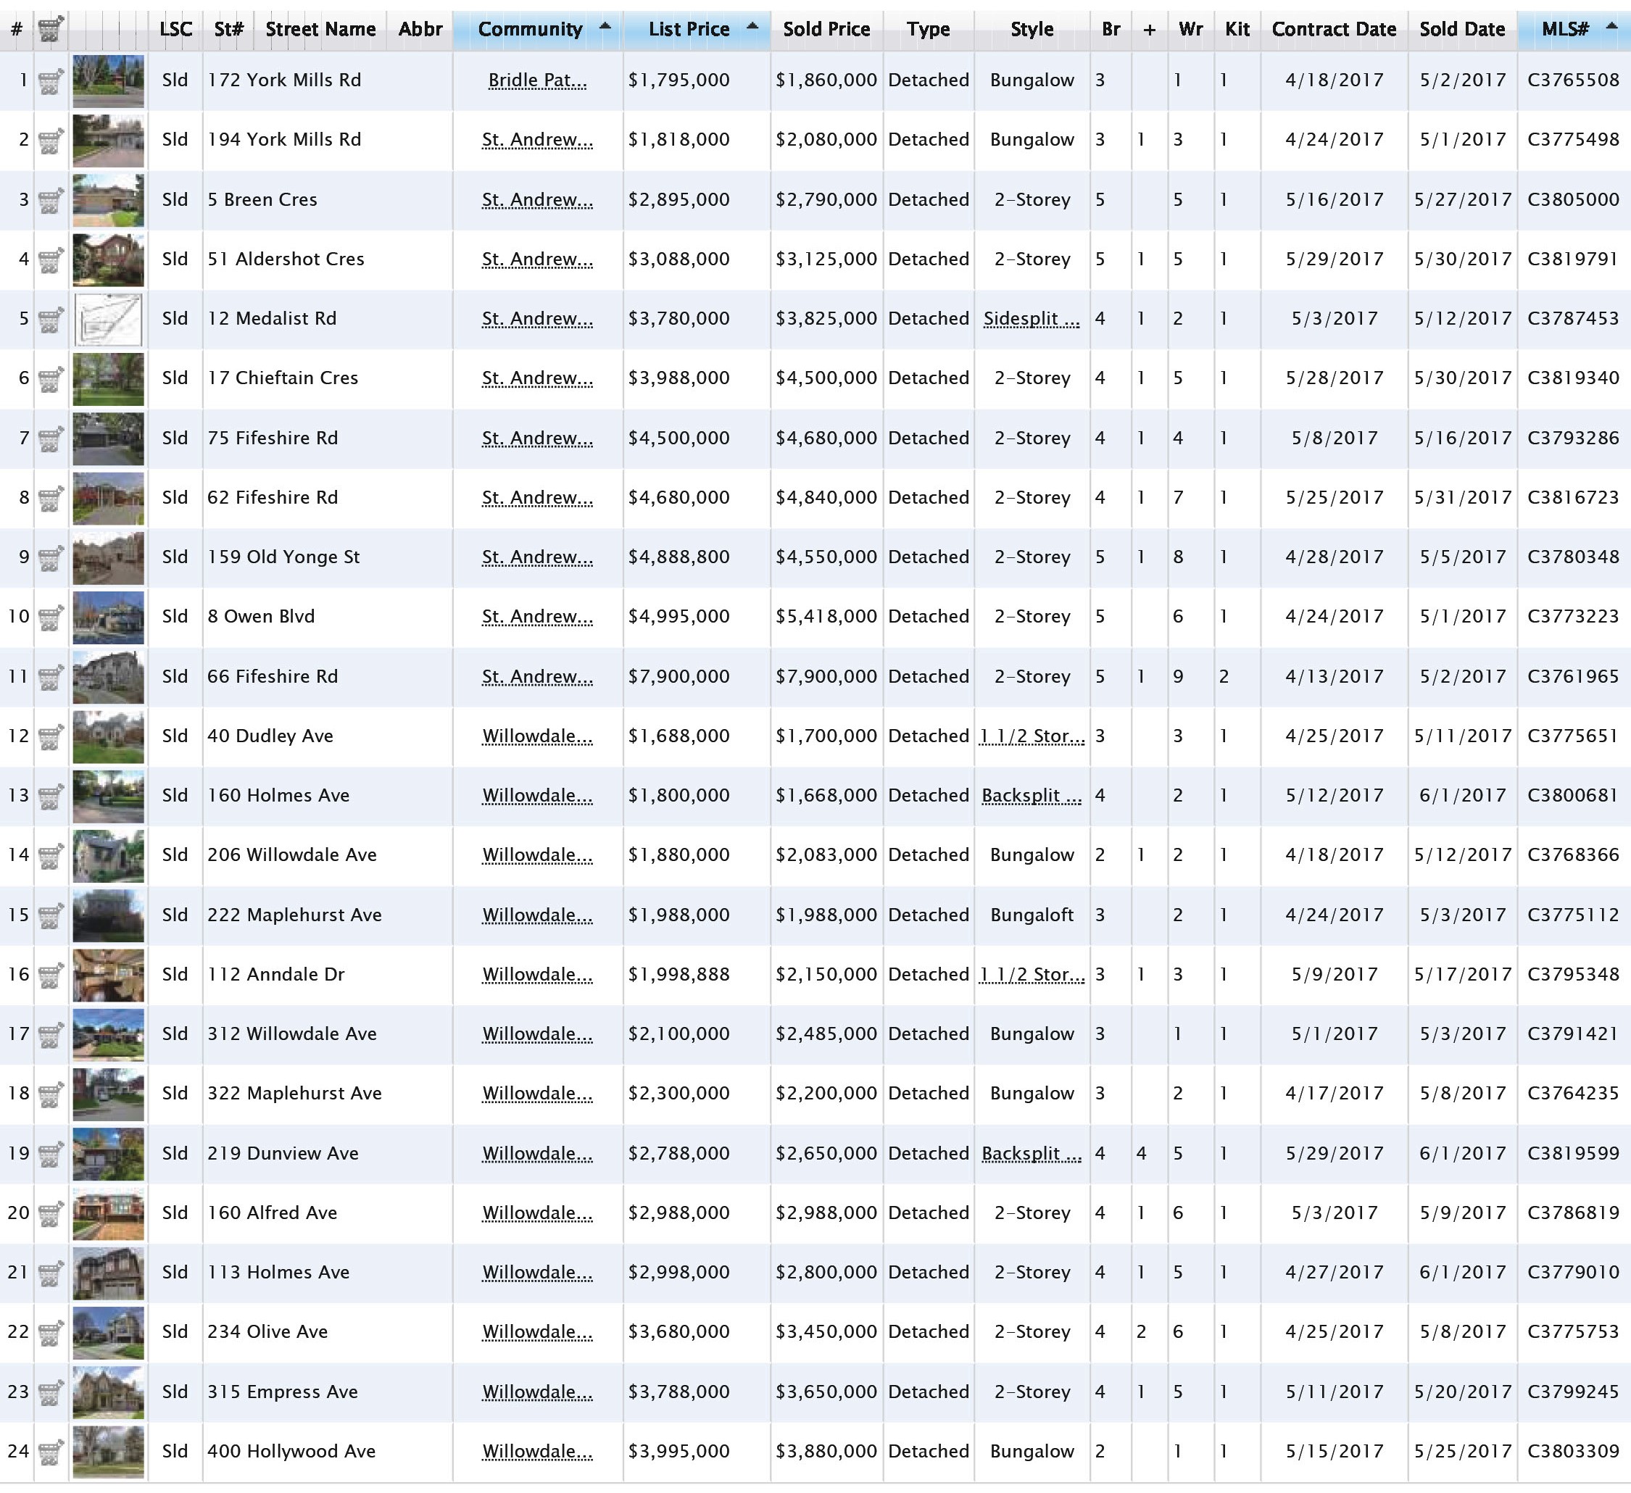The image size is (1631, 1493).
Task: Open photo thumbnail of 160 Alfred Ave
Action: (109, 1213)
